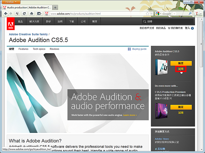The width and height of the screenshot is (205, 153).
Task: Open the orange Firefox menu button
Action: tap(11, 2)
